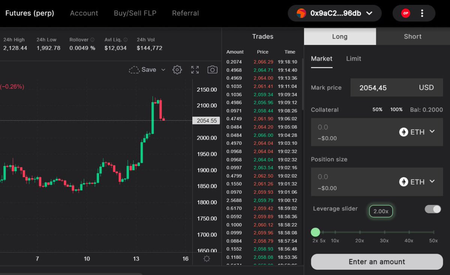
Task: Click trade row at 19:18:10
Action: [262, 62]
